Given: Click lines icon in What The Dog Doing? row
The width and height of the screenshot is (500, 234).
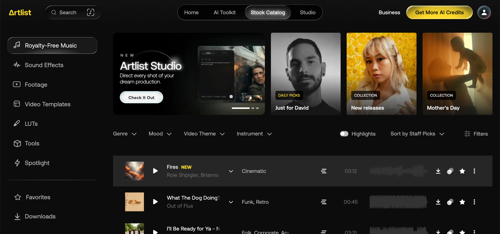Looking at the screenshot, I should point(324,202).
